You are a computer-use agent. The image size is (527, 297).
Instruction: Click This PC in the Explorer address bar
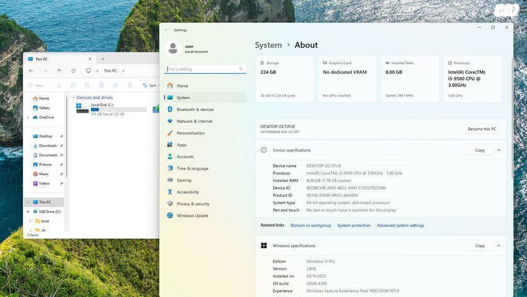click(x=110, y=71)
